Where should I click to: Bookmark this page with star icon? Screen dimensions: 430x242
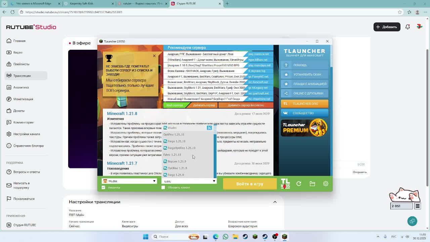pos(400,12)
